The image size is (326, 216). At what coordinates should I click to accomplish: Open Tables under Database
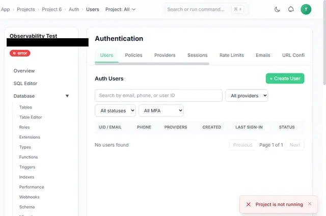[25, 107]
